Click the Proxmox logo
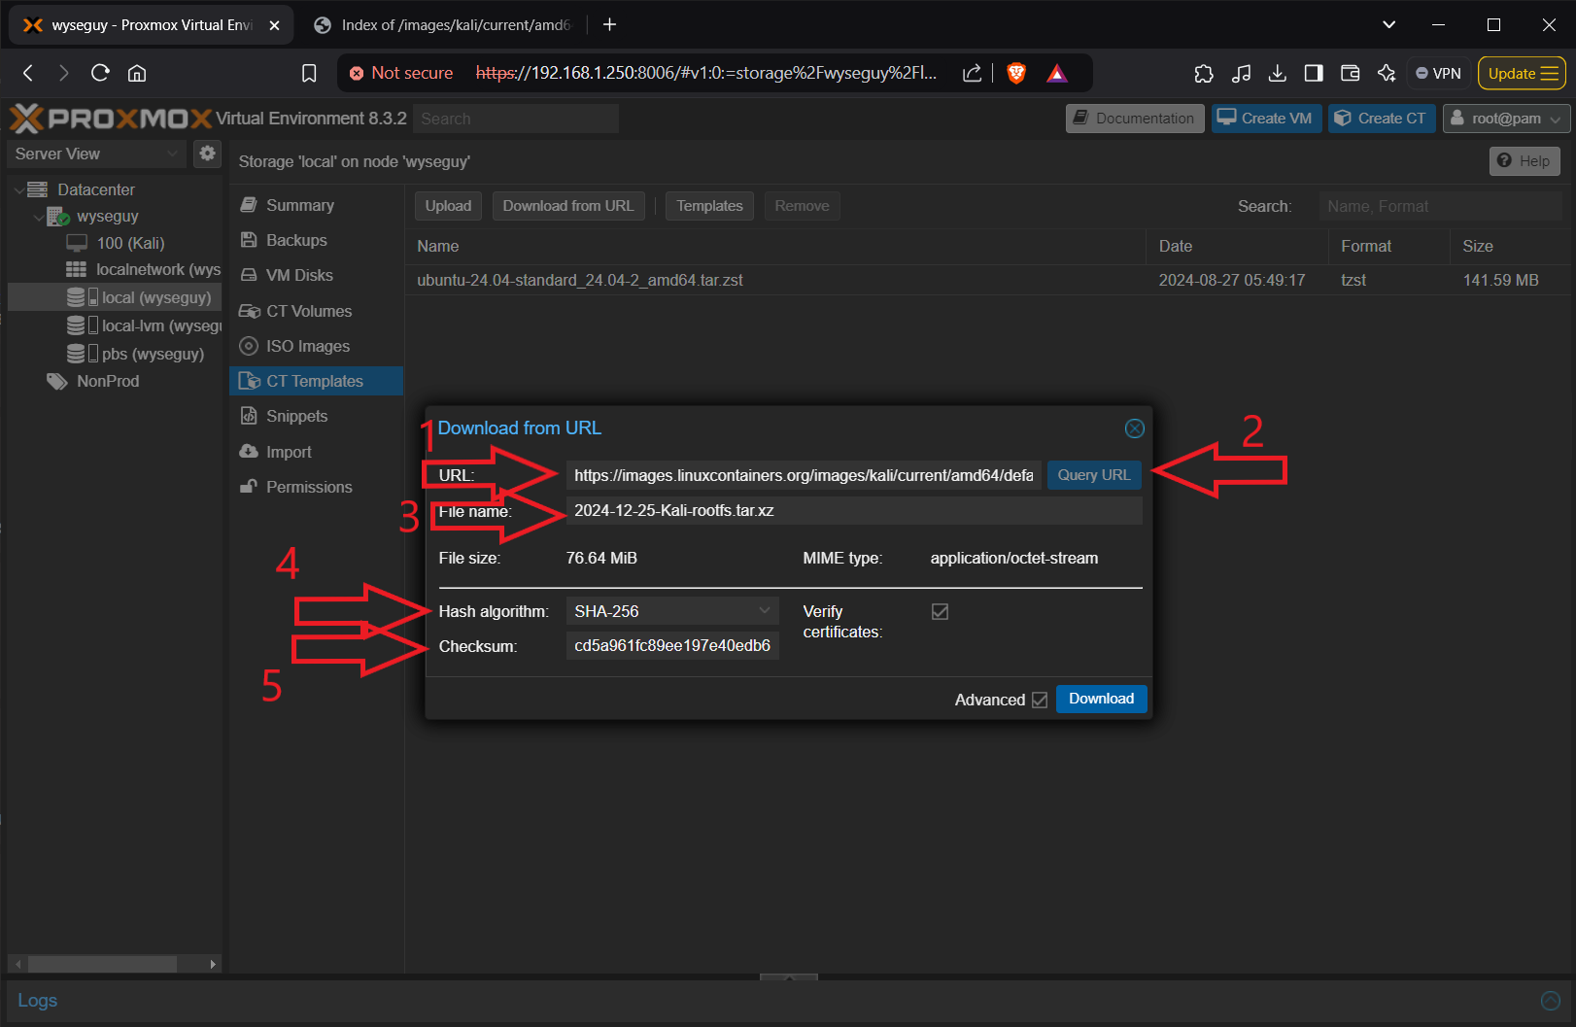This screenshot has width=1576, height=1027. (110, 119)
